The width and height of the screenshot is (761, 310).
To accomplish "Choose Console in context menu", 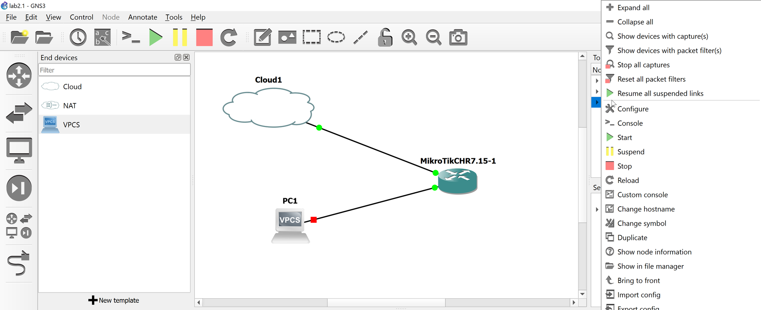I will click(681, 123).
